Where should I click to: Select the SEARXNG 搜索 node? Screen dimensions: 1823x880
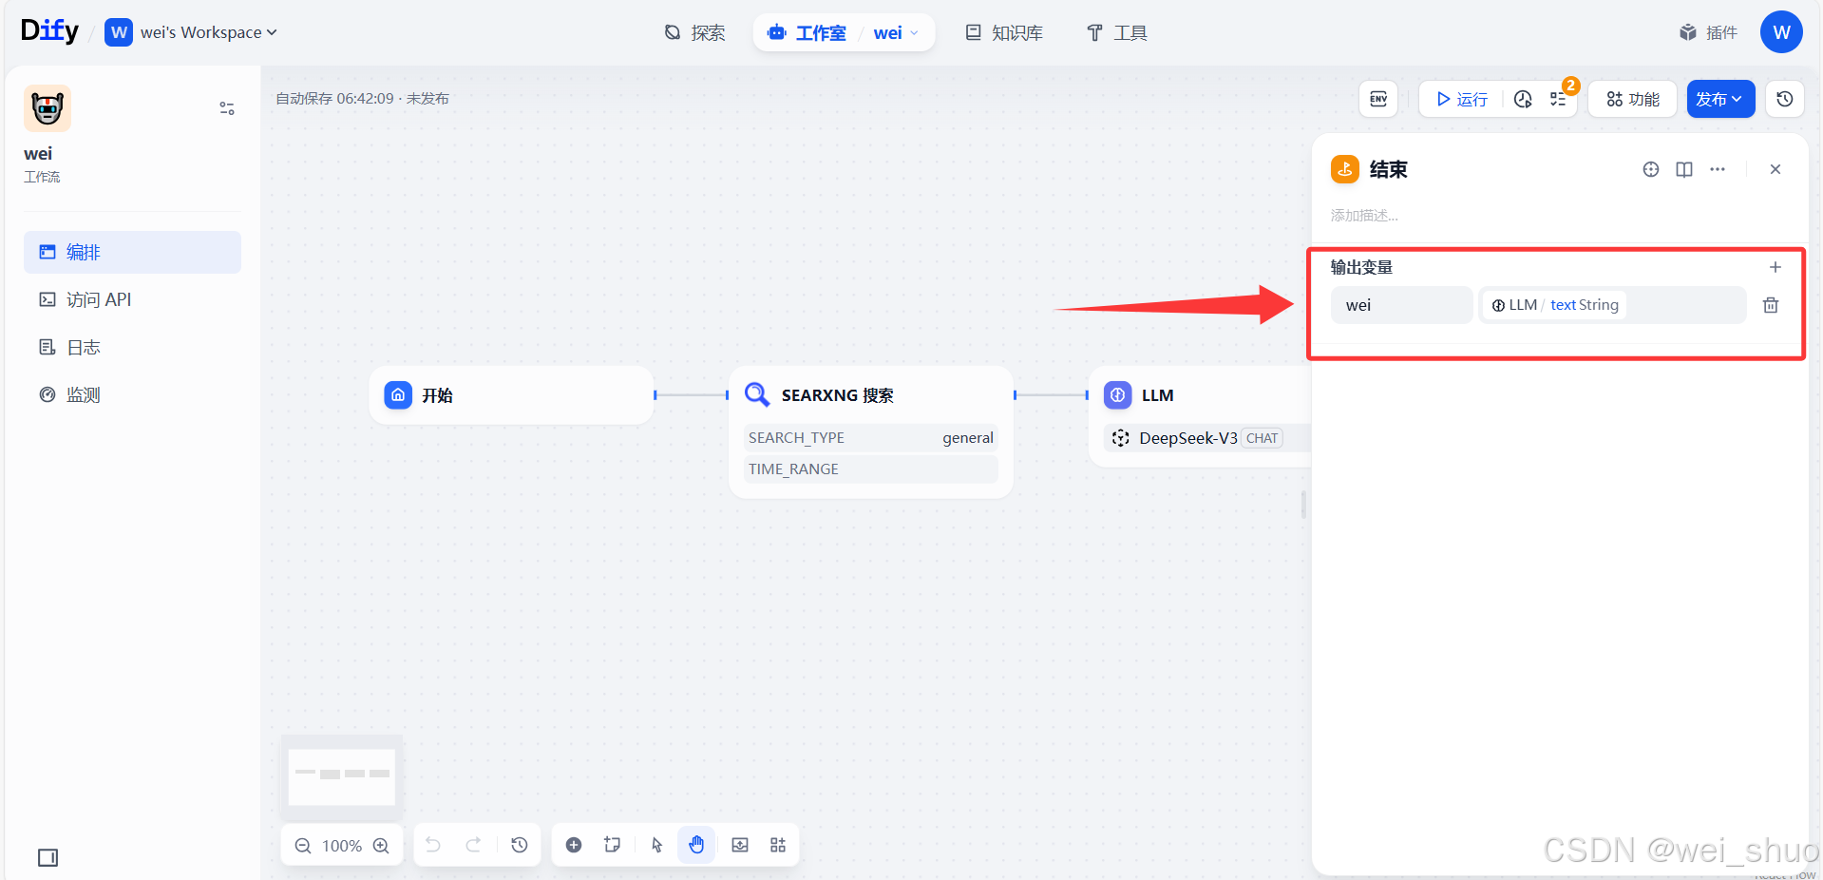tap(871, 432)
